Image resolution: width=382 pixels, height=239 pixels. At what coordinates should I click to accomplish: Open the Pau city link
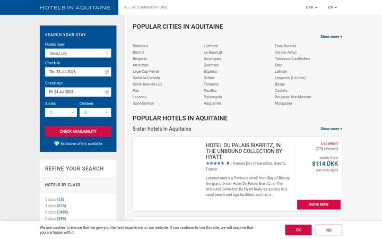tap(136, 90)
